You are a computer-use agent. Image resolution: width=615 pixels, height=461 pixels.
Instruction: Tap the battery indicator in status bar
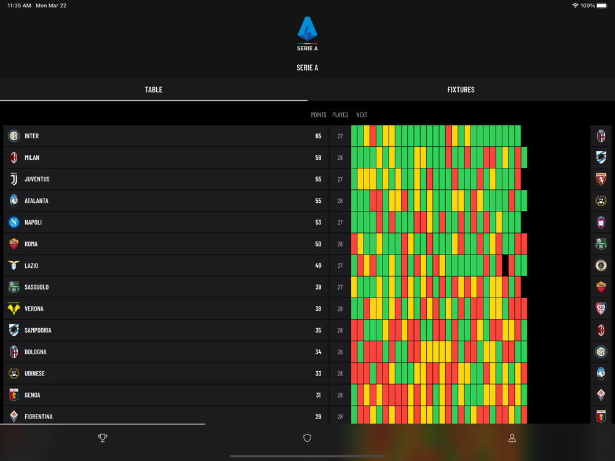602,6
